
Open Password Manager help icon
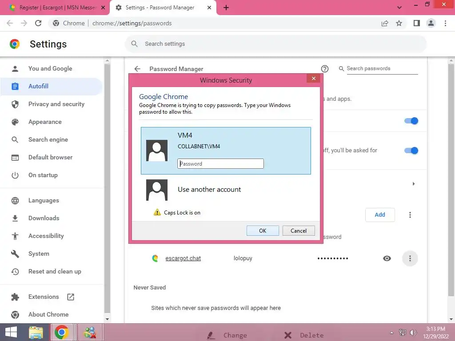pos(325,69)
